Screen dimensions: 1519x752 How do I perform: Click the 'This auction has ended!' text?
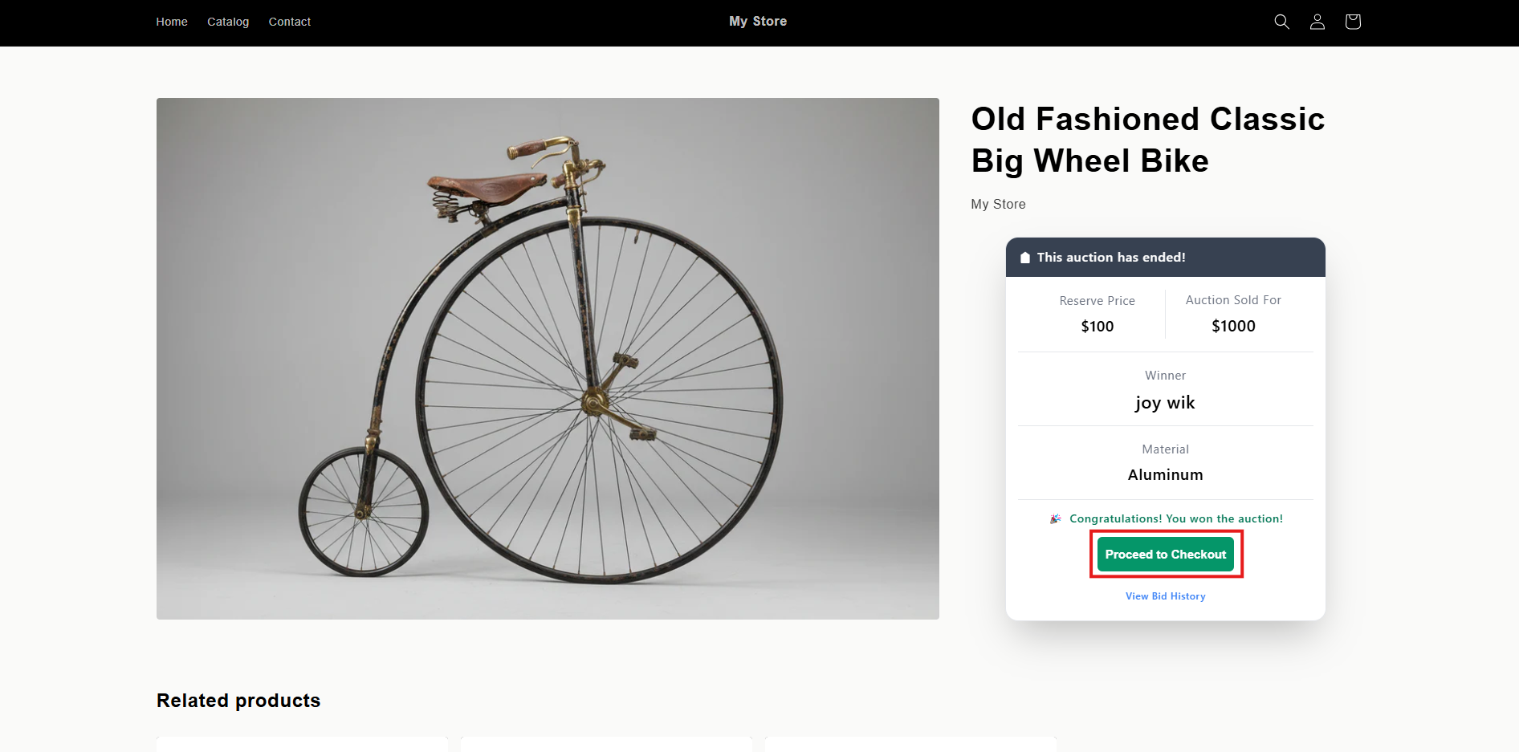coord(1111,258)
